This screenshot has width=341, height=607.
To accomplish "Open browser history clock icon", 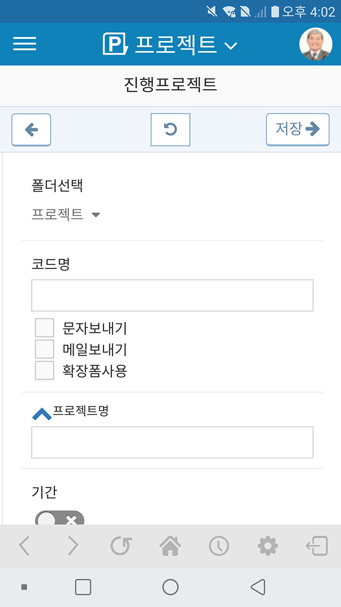I will pyautogui.click(x=219, y=546).
